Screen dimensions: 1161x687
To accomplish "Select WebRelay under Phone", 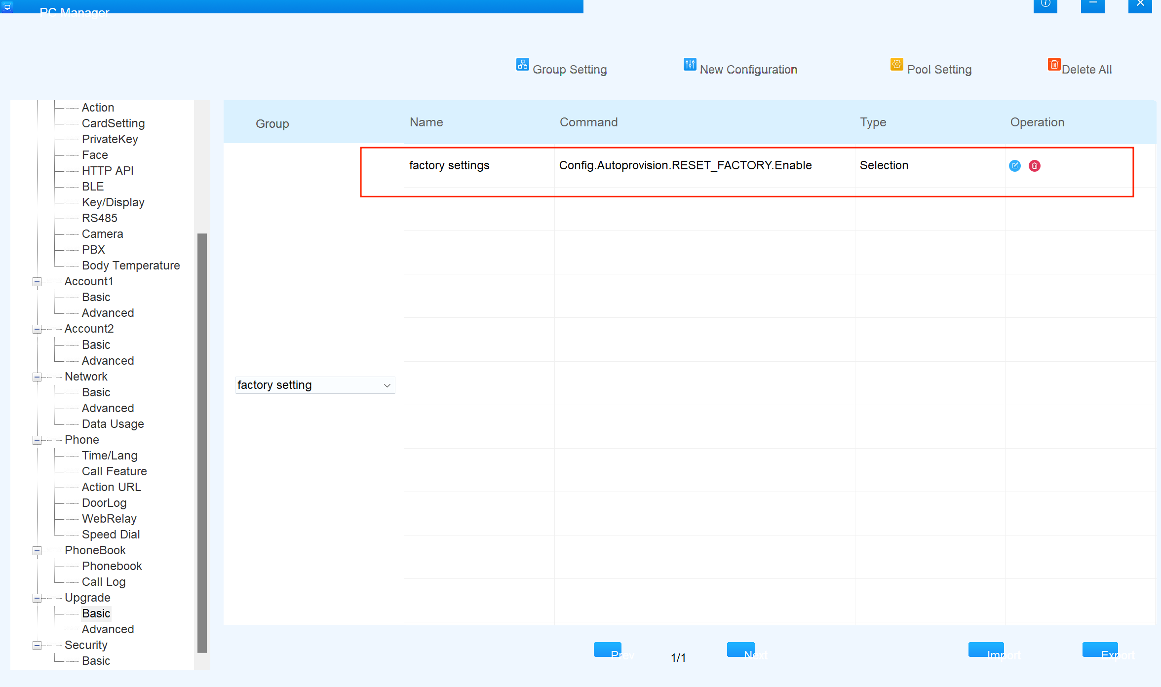I will (x=109, y=519).
